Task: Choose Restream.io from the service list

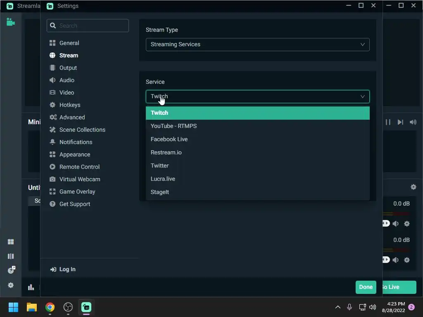Action: [258, 153]
